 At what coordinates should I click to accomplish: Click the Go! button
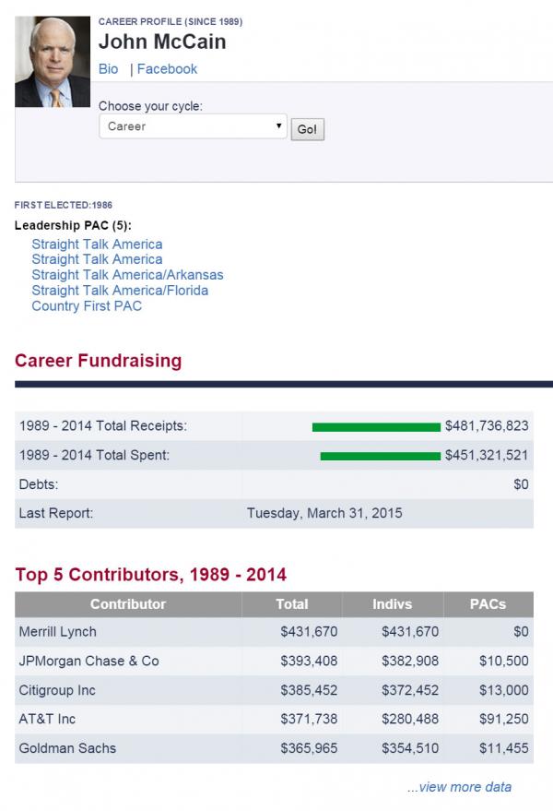(x=308, y=129)
